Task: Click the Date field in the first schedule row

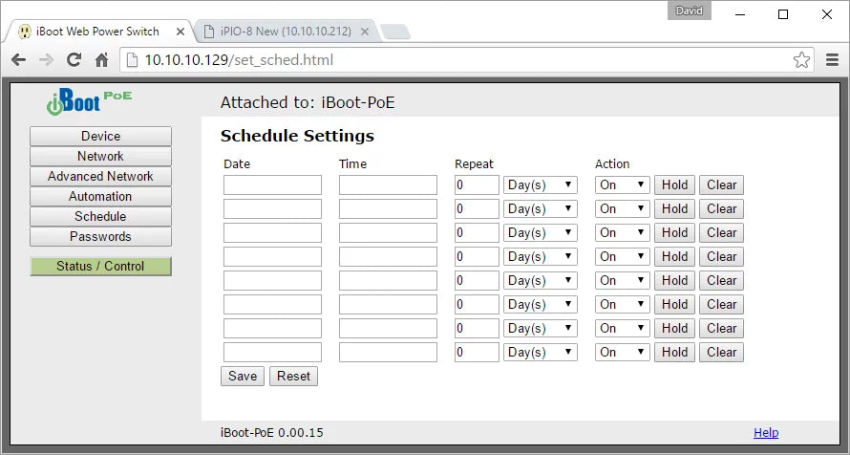Action: (272, 184)
